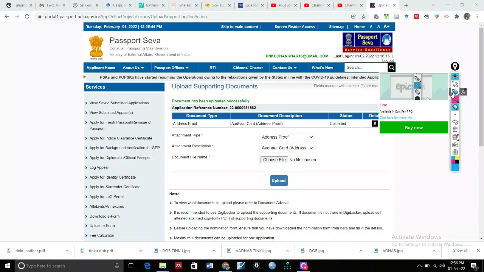
Task: Click the site search magnifier icon
Action: (x=391, y=68)
